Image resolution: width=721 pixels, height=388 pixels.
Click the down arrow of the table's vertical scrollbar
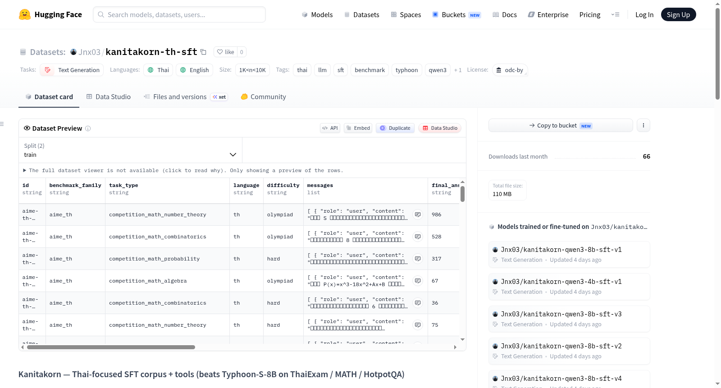(x=462, y=339)
